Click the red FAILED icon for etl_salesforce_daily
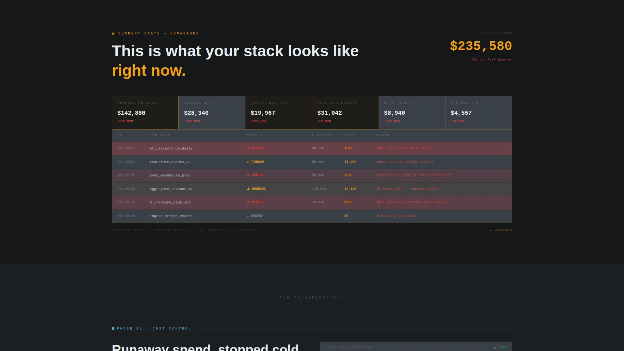624x351 pixels. pyautogui.click(x=248, y=148)
